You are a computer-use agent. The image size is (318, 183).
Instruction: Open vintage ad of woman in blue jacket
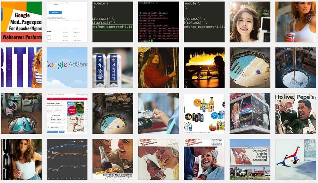click(204, 159)
